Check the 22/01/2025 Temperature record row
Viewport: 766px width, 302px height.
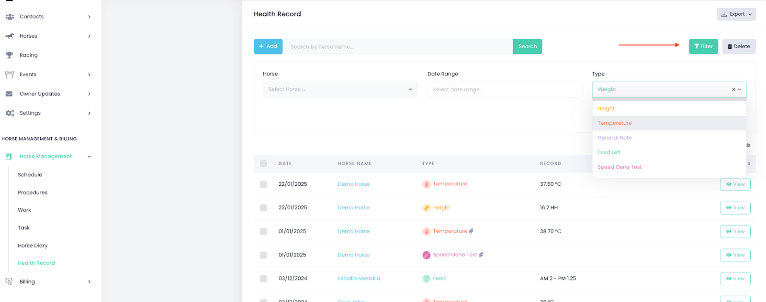pyautogui.click(x=263, y=184)
